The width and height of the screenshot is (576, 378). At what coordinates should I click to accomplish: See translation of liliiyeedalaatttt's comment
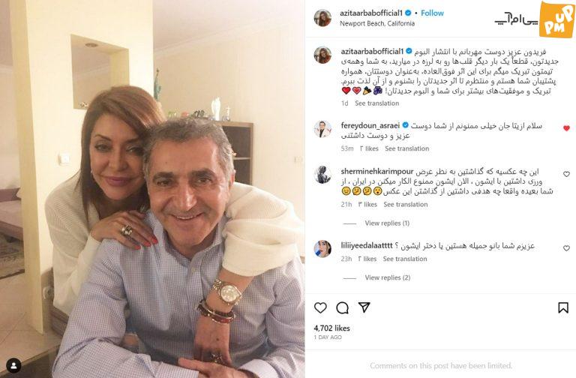tap(405, 259)
